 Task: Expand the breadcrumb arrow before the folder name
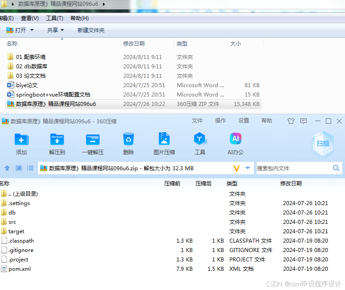click(x=13, y=4)
